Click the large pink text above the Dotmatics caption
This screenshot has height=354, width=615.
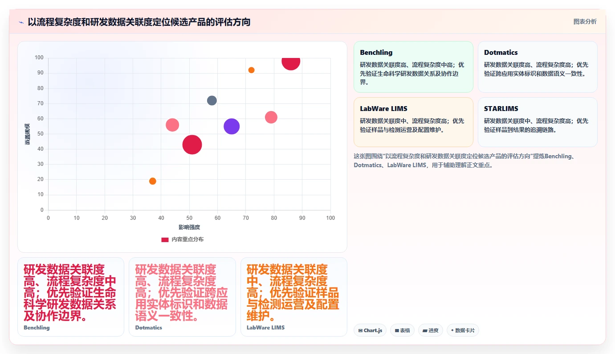(181, 292)
